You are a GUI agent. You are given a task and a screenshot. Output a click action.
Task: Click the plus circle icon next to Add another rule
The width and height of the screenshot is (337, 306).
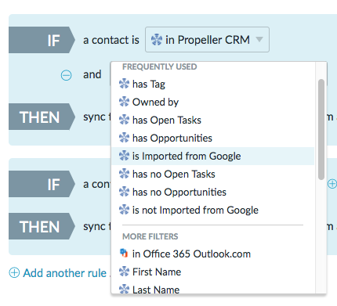[x=14, y=273]
